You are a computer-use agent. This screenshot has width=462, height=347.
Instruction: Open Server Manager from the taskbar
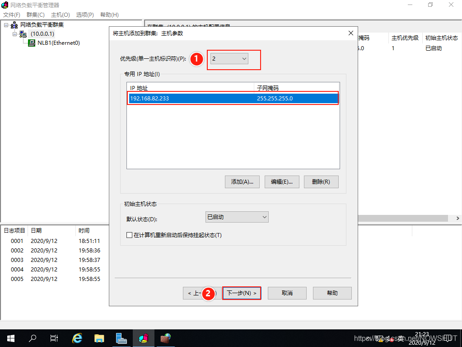[x=121, y=338]
